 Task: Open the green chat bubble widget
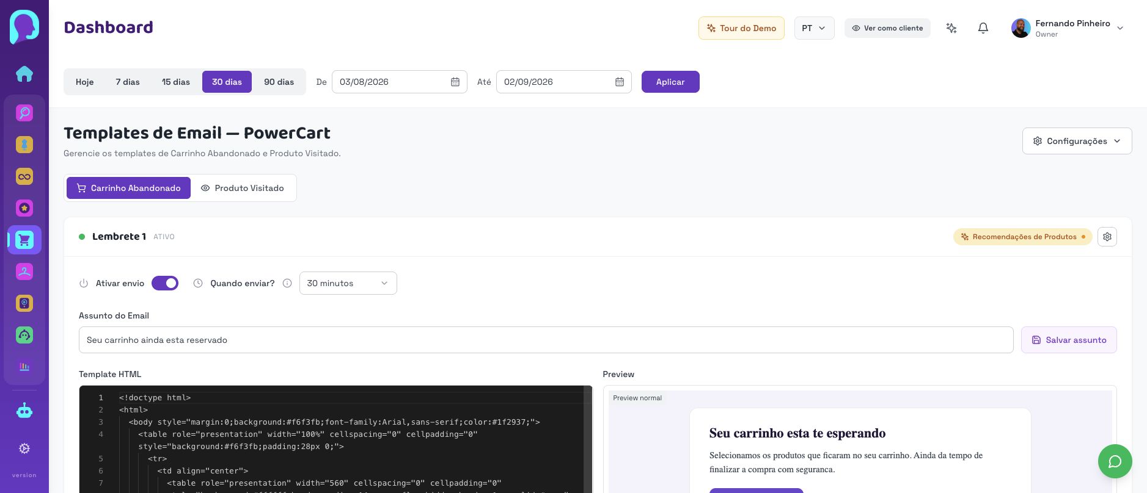click(1115, 461)
